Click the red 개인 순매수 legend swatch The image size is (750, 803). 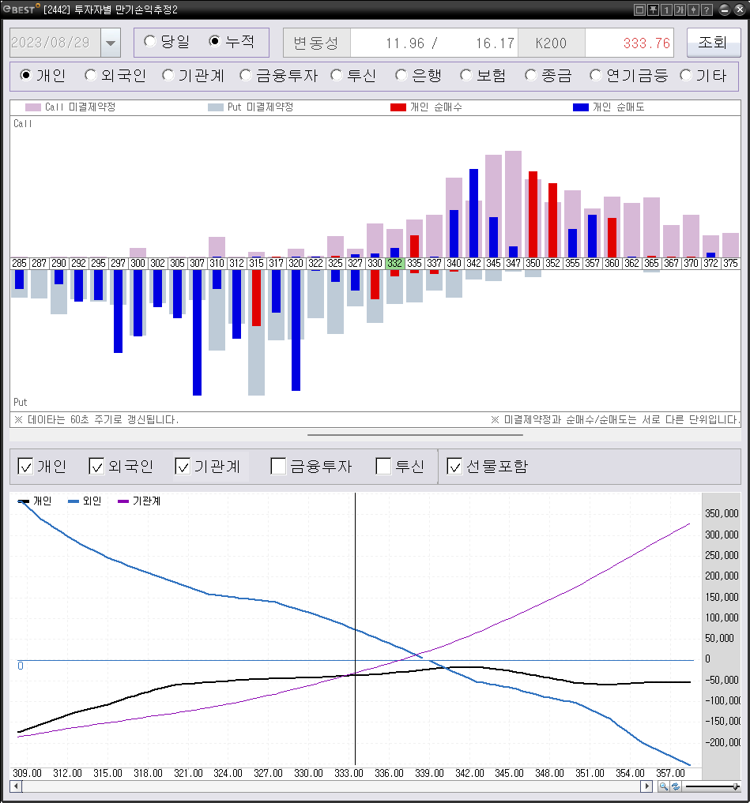(398, 107)
